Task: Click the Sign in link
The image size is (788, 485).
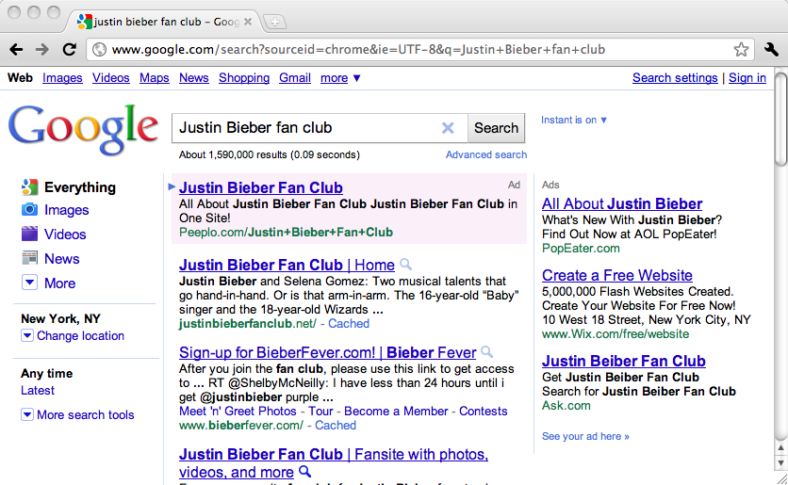Action: (747, 78)
